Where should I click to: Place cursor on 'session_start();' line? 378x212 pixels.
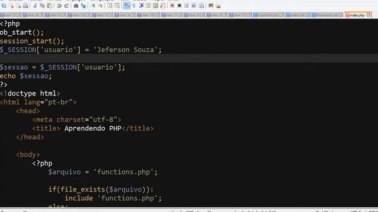[x=32, y=41]
